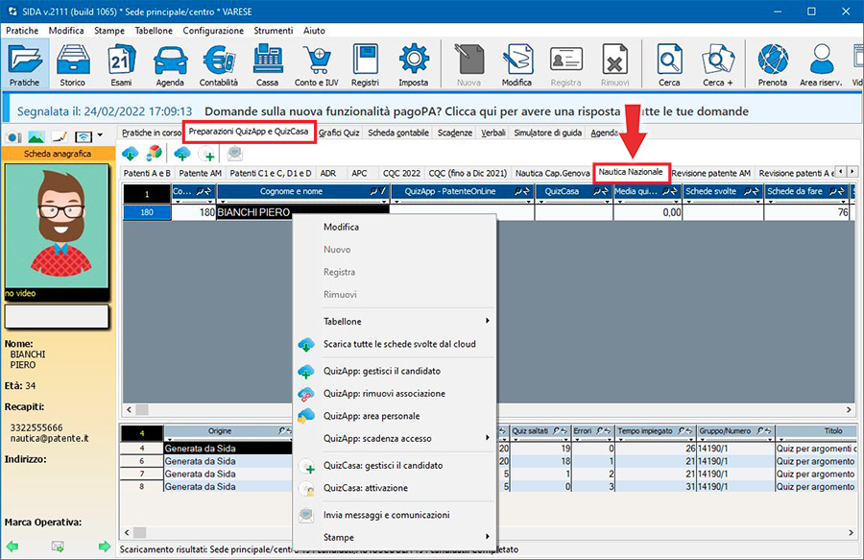Open the Configurazione menu
This screenshot has width=864, height=560.
click(x=213, y=31)
